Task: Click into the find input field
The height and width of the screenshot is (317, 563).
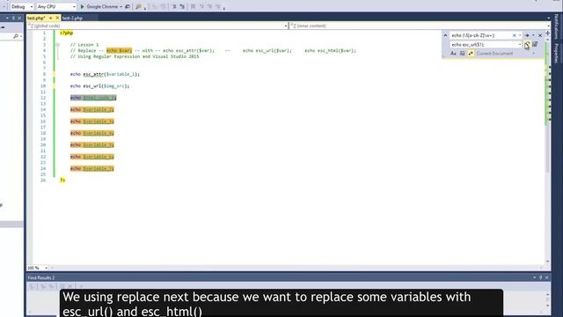Action: (481, 35)
